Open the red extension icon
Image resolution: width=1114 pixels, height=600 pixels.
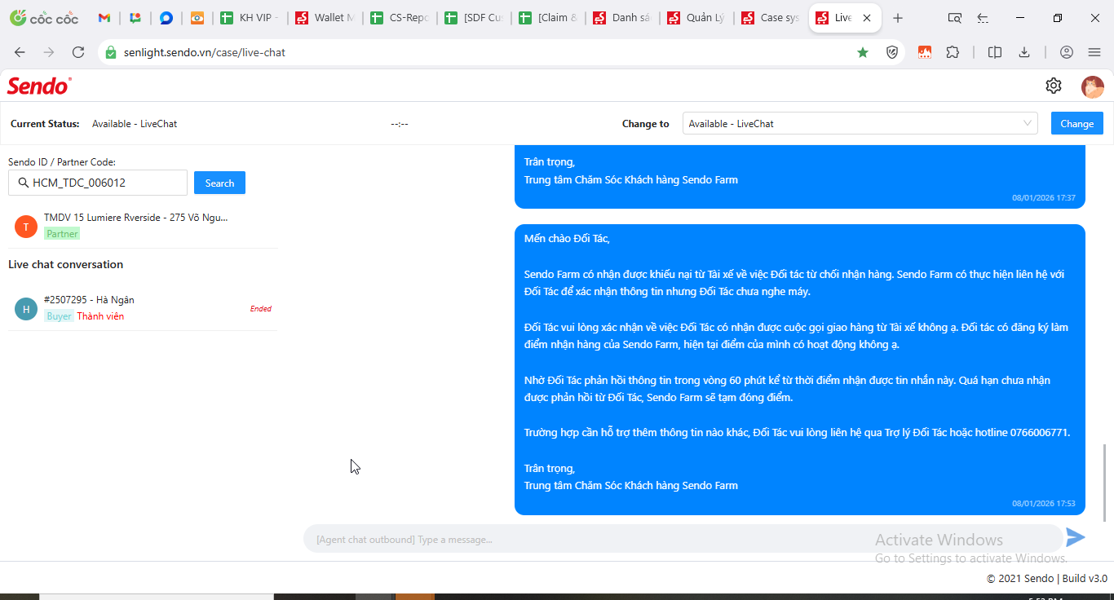pos(925,52)
